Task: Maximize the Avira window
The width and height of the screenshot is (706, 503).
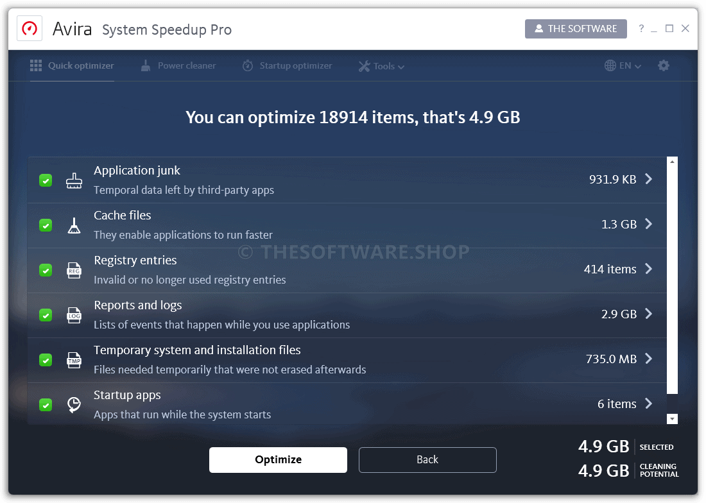Action: tap(669, 28)
